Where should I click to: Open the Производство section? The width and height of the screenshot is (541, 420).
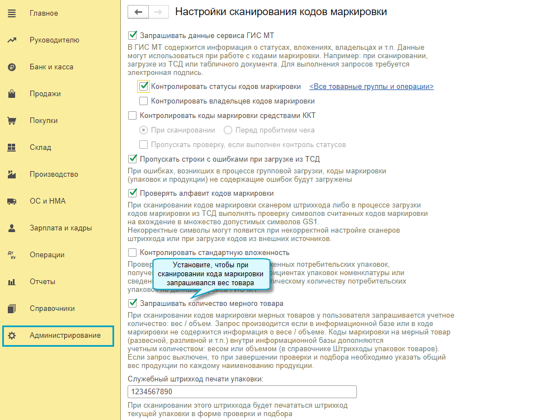(x=54, y=174)
